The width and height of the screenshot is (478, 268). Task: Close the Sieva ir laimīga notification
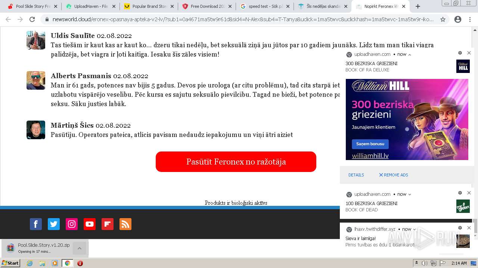[x=469, y=228]
